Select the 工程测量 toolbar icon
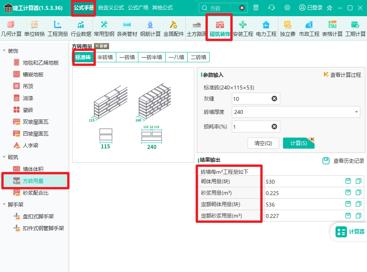 point(58,28)
